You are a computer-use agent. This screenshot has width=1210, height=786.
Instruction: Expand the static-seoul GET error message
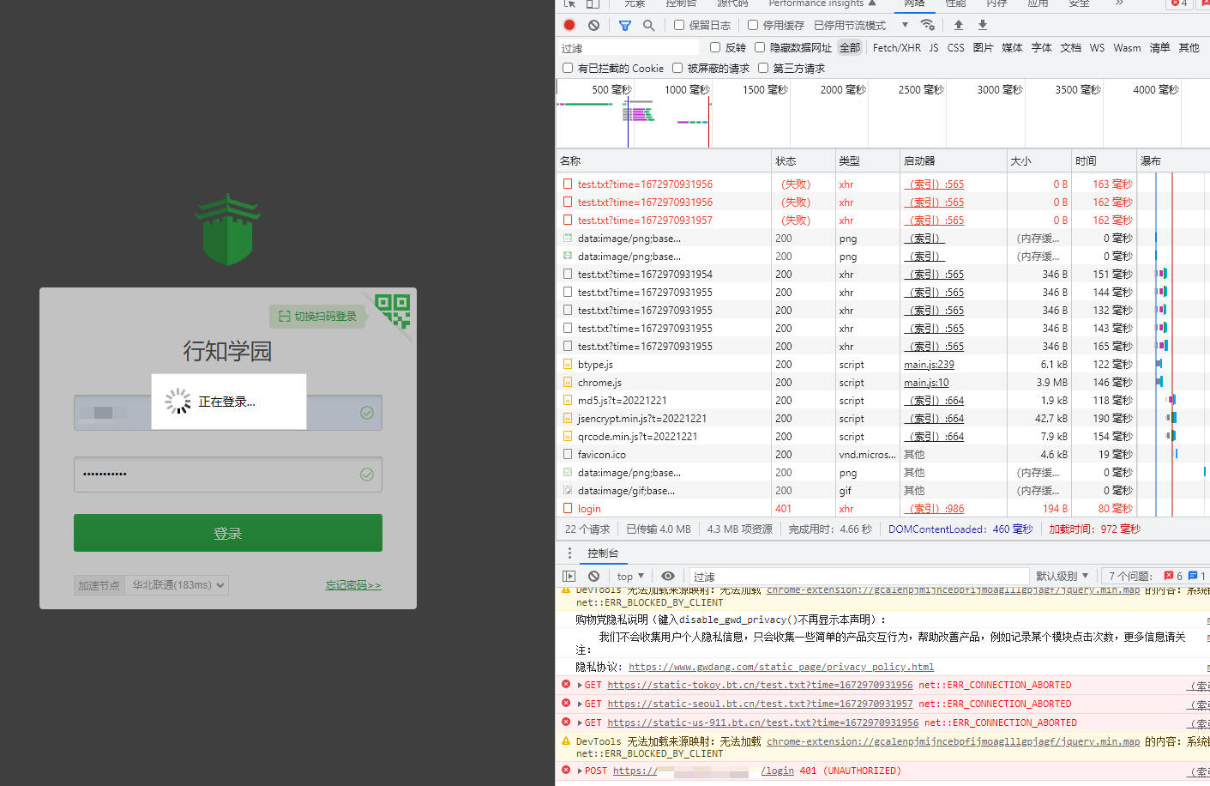[580, 704]
